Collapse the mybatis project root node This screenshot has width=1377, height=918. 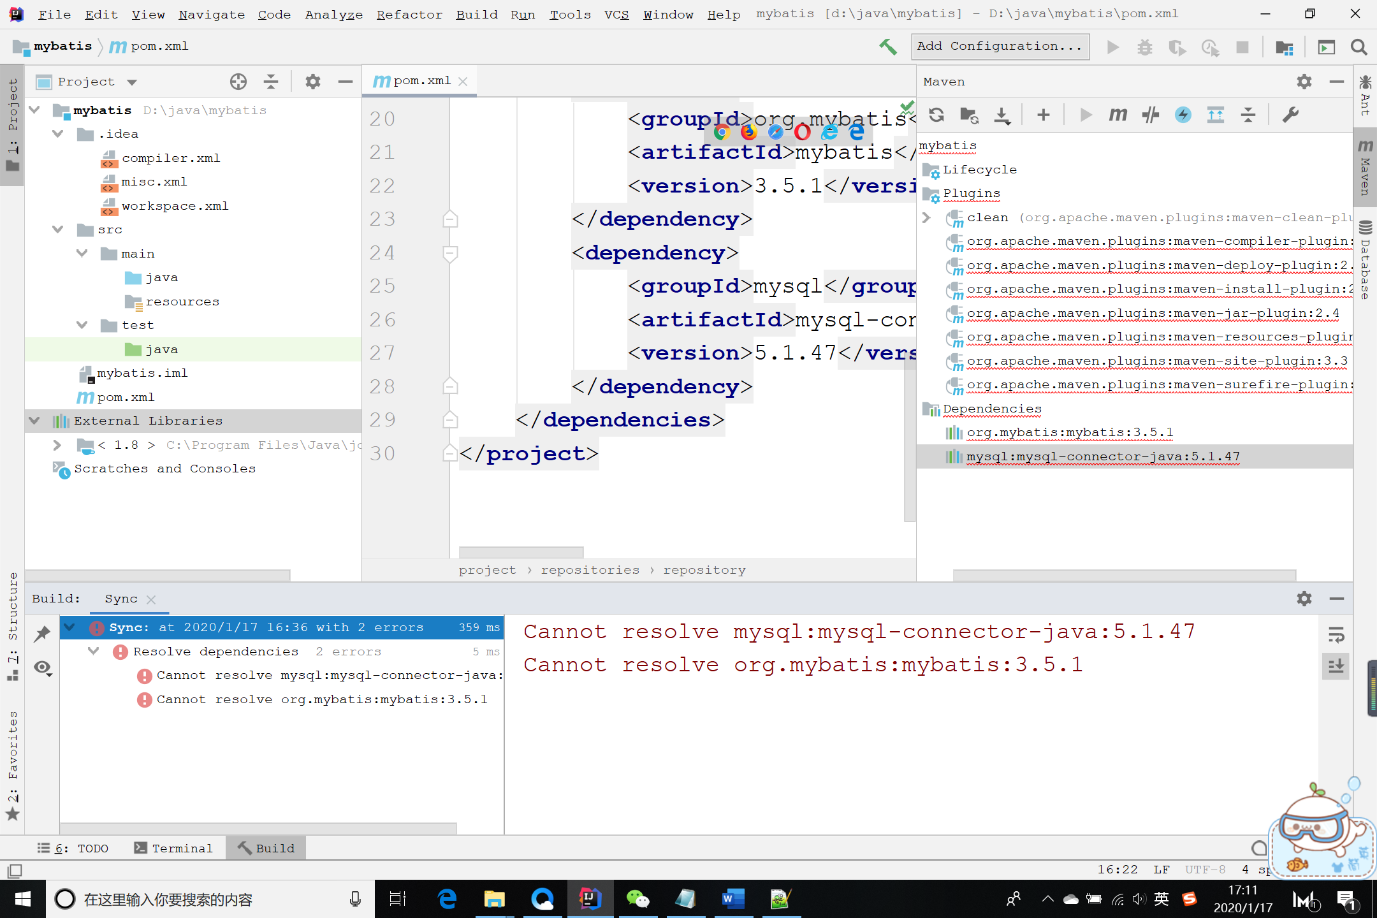(x=35, y=110)
